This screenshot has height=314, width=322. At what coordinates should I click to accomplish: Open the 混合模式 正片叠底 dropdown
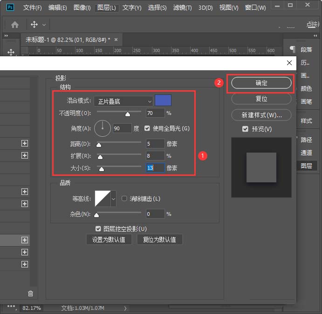tap(123, 101)
